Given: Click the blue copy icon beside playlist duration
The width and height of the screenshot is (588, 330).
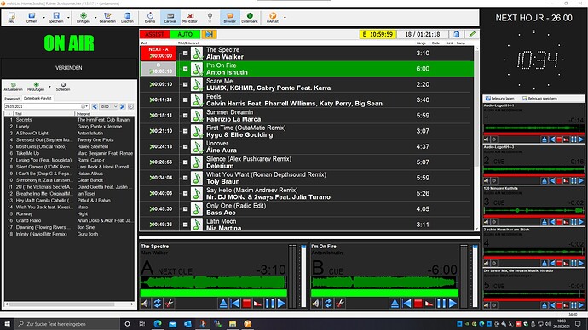Looking at the screenshot, I should 457,34.
